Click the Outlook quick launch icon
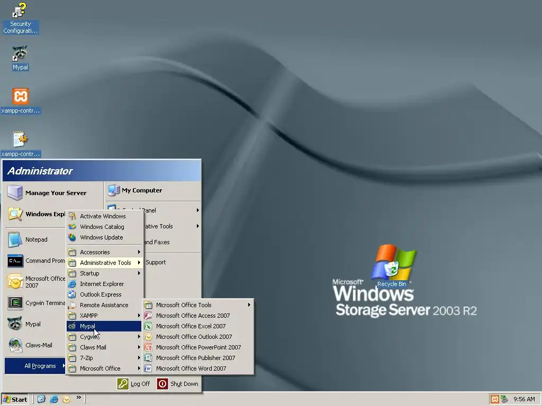This screenshot has height=406, width=542. click(66, 400)
